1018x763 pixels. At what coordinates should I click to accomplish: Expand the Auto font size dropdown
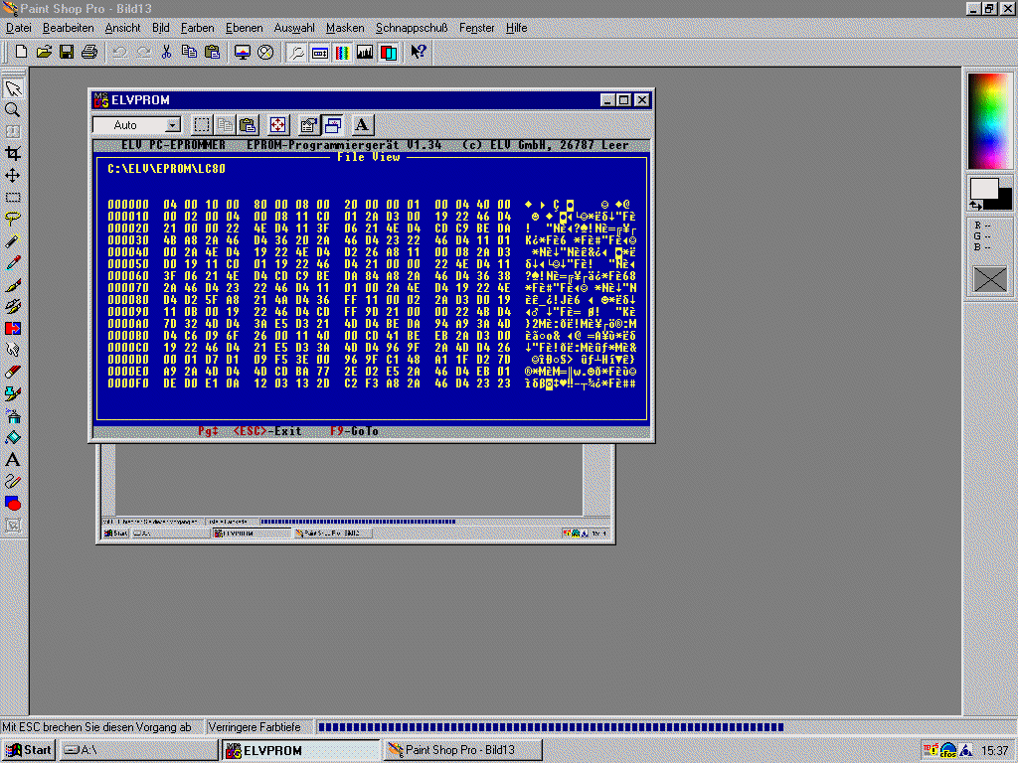[172, 124]
